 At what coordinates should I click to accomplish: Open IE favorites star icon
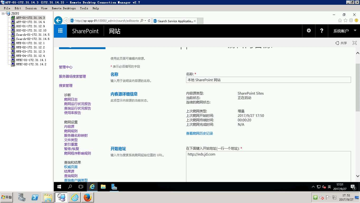pyautogui.click(x=345, y=20)
